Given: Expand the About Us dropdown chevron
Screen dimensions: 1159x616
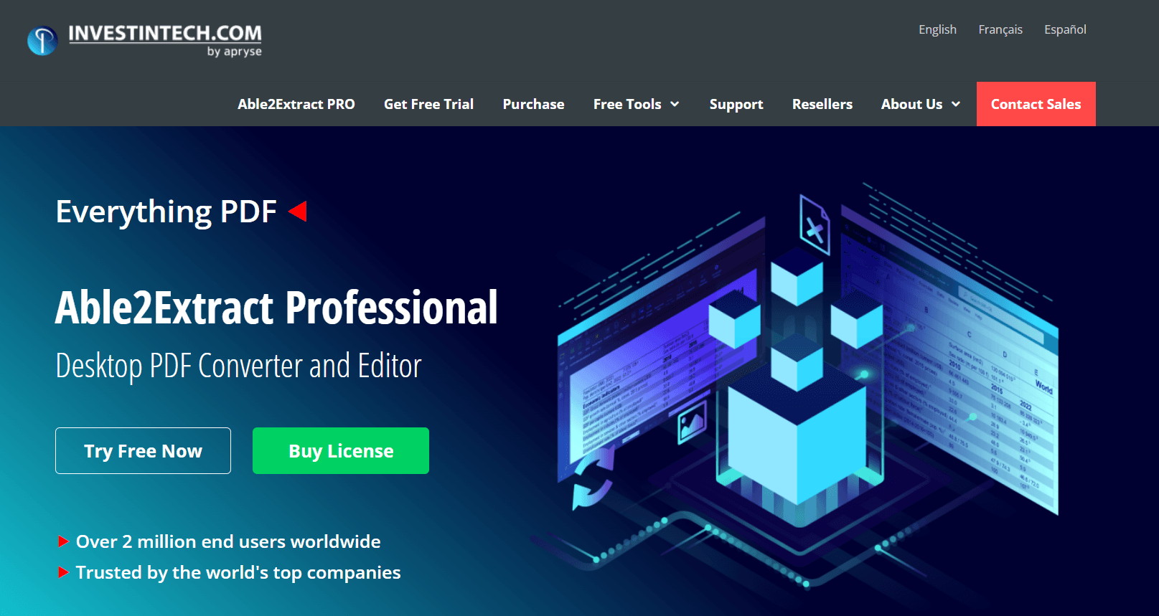Looking at the screenshot, I should (956, 105).
